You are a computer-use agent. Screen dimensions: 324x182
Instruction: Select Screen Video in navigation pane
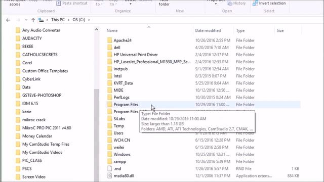34,177
